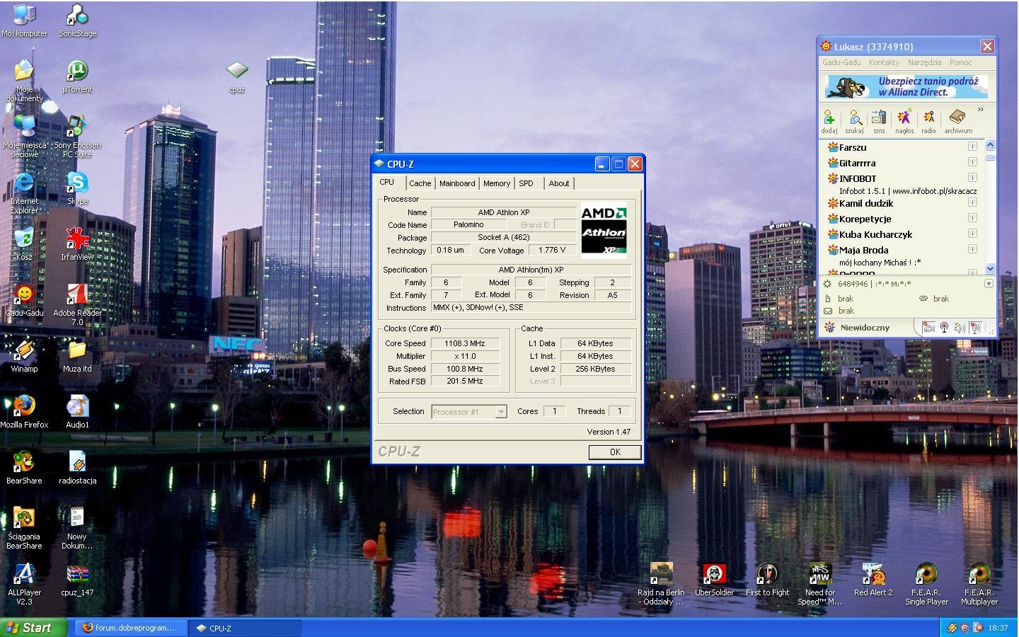Viewport: 1019px width, 637px height.
Task: Click the contact list scroll up arrow
Action: 990,144
